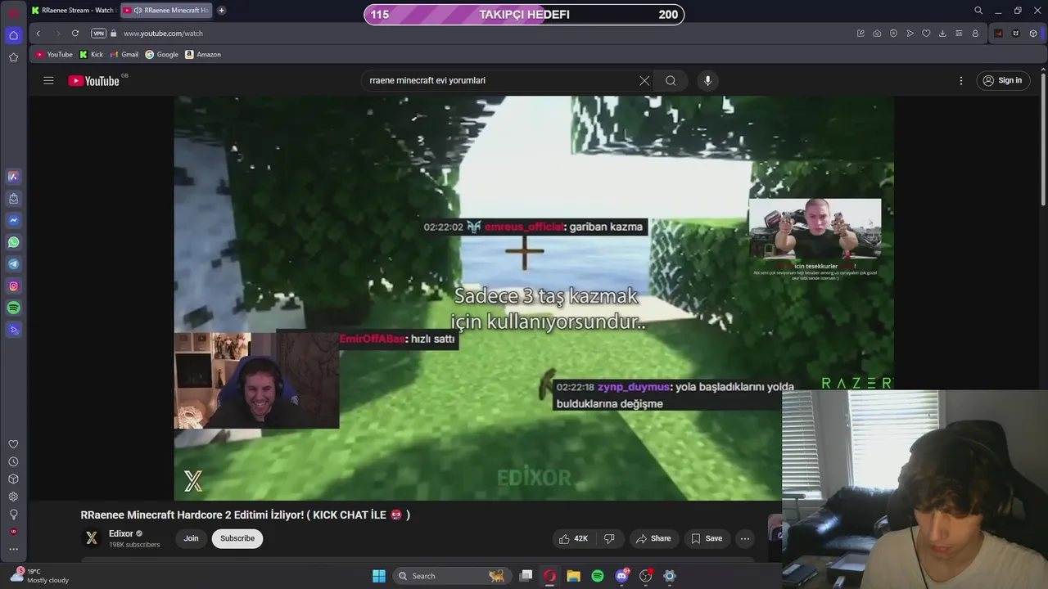The image size is (1048, 589).
Task: Toggle the VPN badge in address bar
Action: coord(99,34)
